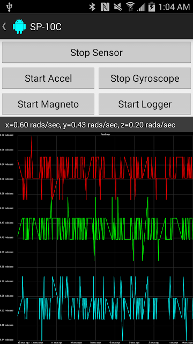Tap the muted sound status icon
This screenshot has width=193, height=344.
(118, 7)
